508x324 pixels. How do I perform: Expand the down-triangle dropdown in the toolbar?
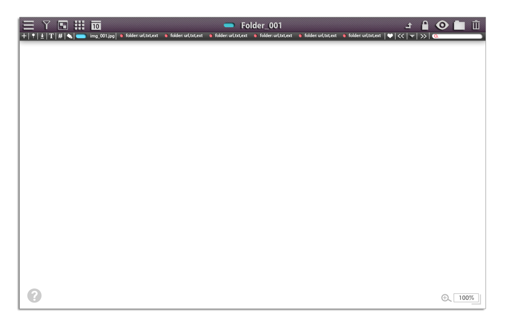(x=412, y=36)
